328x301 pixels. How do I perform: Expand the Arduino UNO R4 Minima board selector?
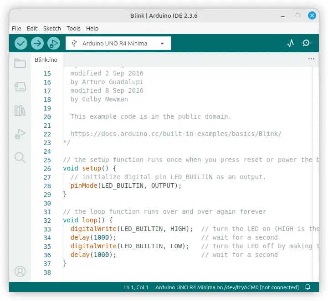(118, 44)
